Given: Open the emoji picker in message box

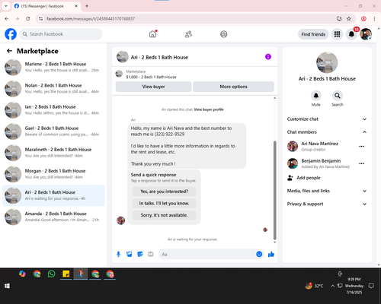Looking at the screenshot, I should click(x=259, y=254).
